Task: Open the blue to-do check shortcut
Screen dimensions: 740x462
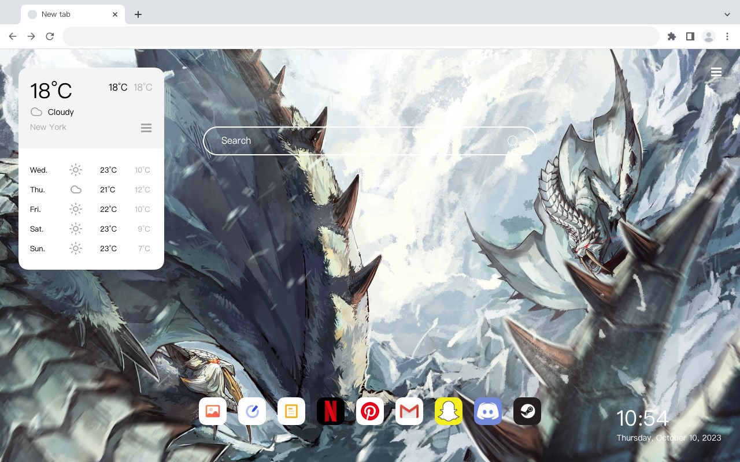Action: (x=252, y=411)
